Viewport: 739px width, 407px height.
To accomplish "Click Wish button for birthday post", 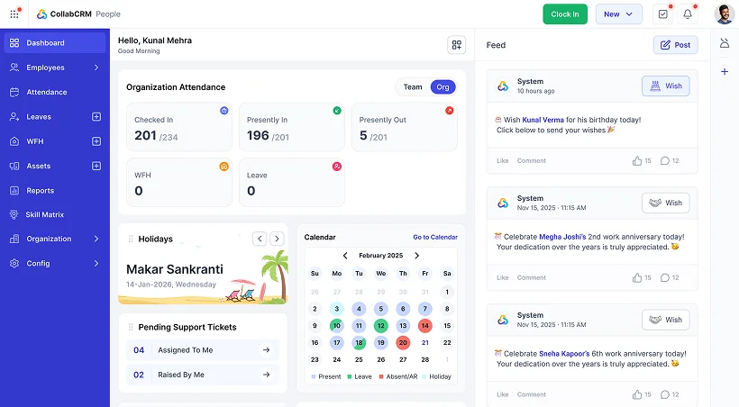I will click(x=665, y=86).
